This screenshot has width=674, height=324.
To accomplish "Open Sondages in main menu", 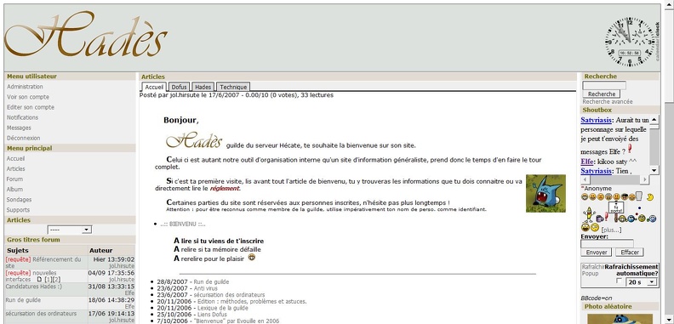I will 19,200.
